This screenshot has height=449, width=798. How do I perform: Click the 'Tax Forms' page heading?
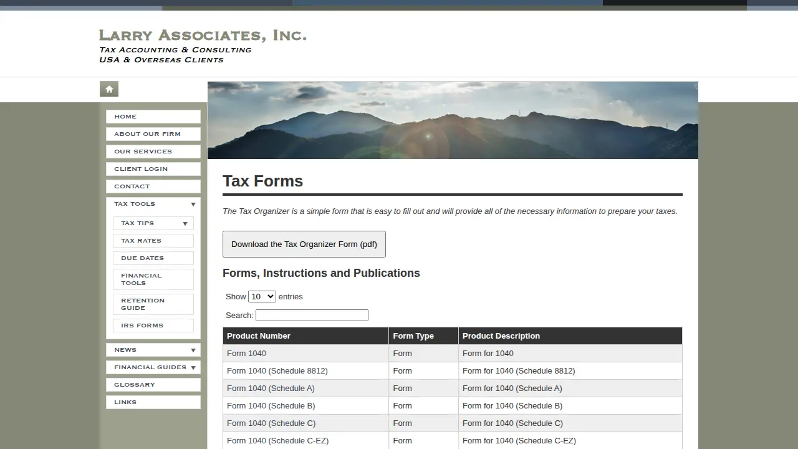(x=262, y=181)
